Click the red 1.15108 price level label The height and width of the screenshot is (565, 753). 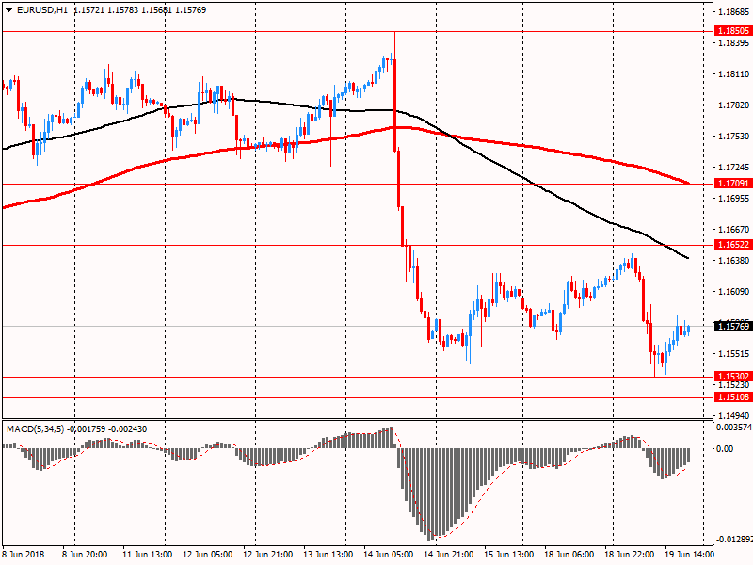coord(733,396)
